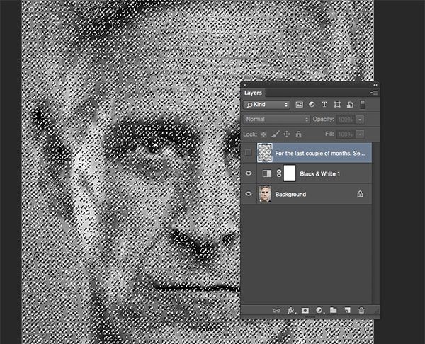The width and height of the screenshot is (425, 344).
Task: Click the add layer style fx icon
Action: (x=290, y=310)
